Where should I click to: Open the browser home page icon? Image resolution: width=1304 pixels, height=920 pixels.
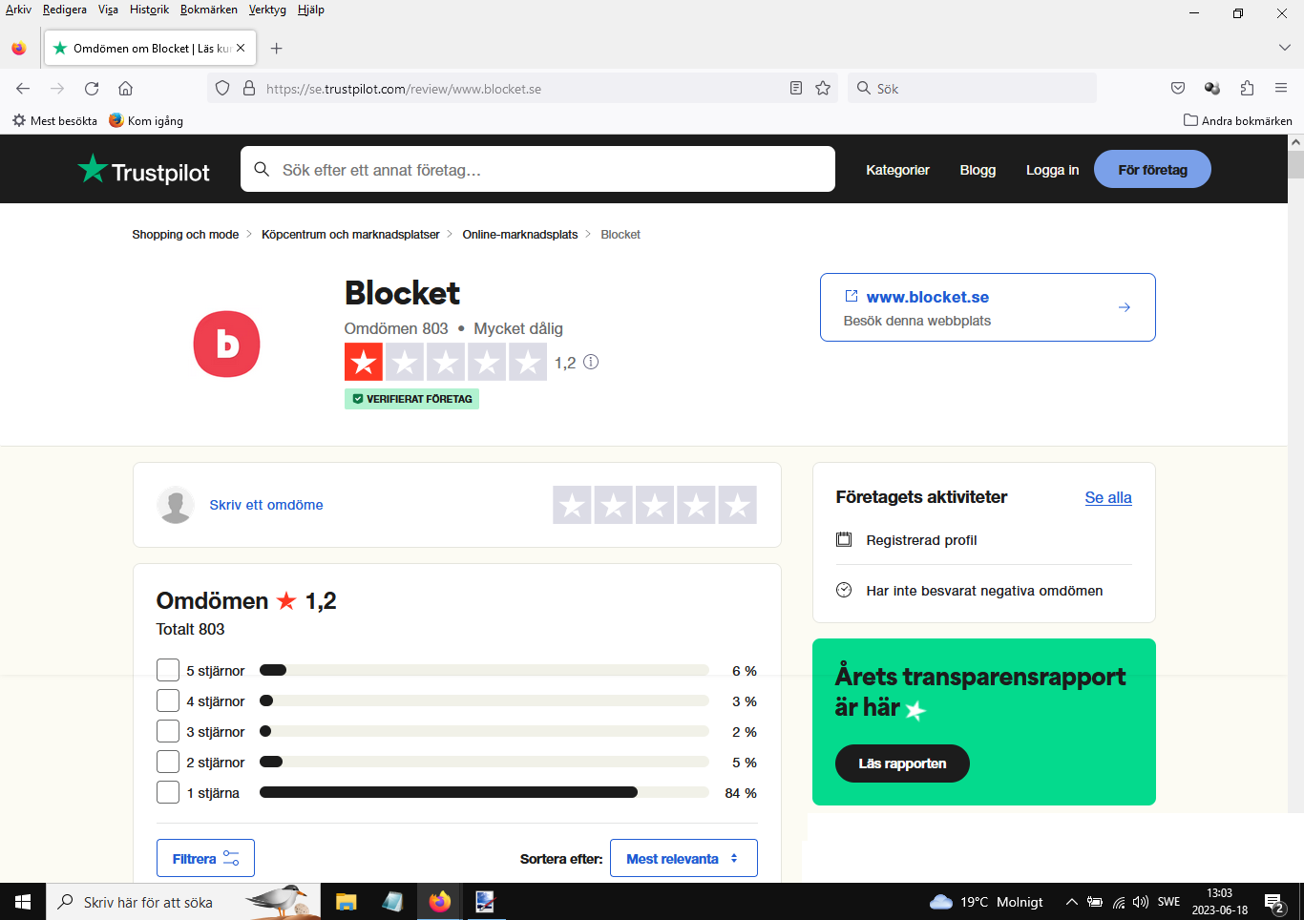125,89
